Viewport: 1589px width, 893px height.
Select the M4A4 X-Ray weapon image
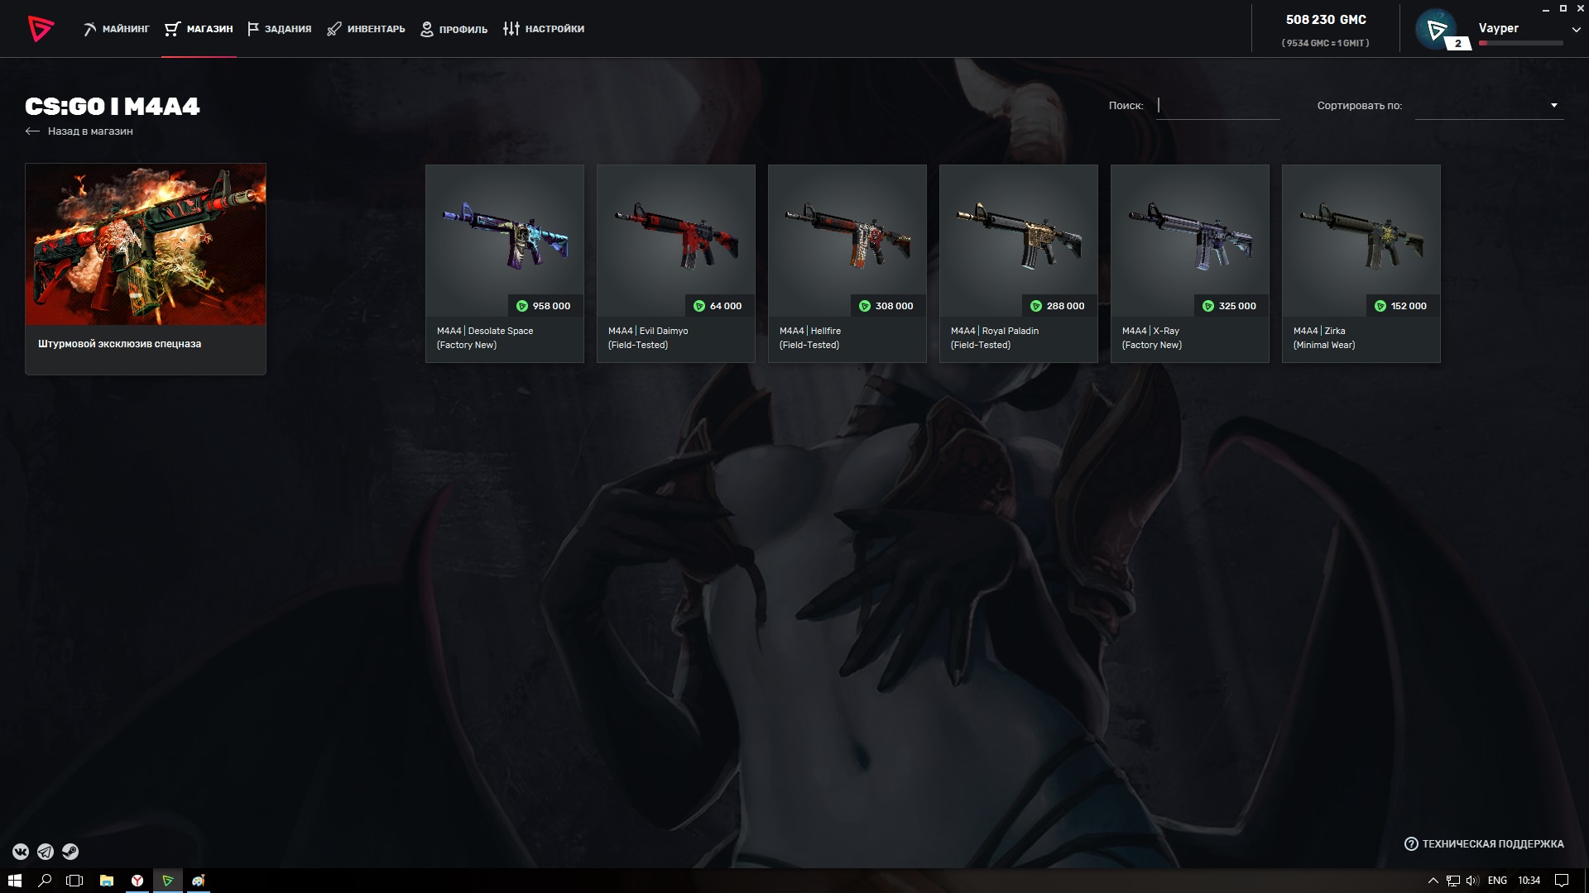click(1190, 234)
